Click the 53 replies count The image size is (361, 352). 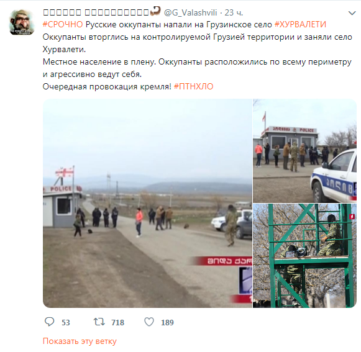pos(66,322)
